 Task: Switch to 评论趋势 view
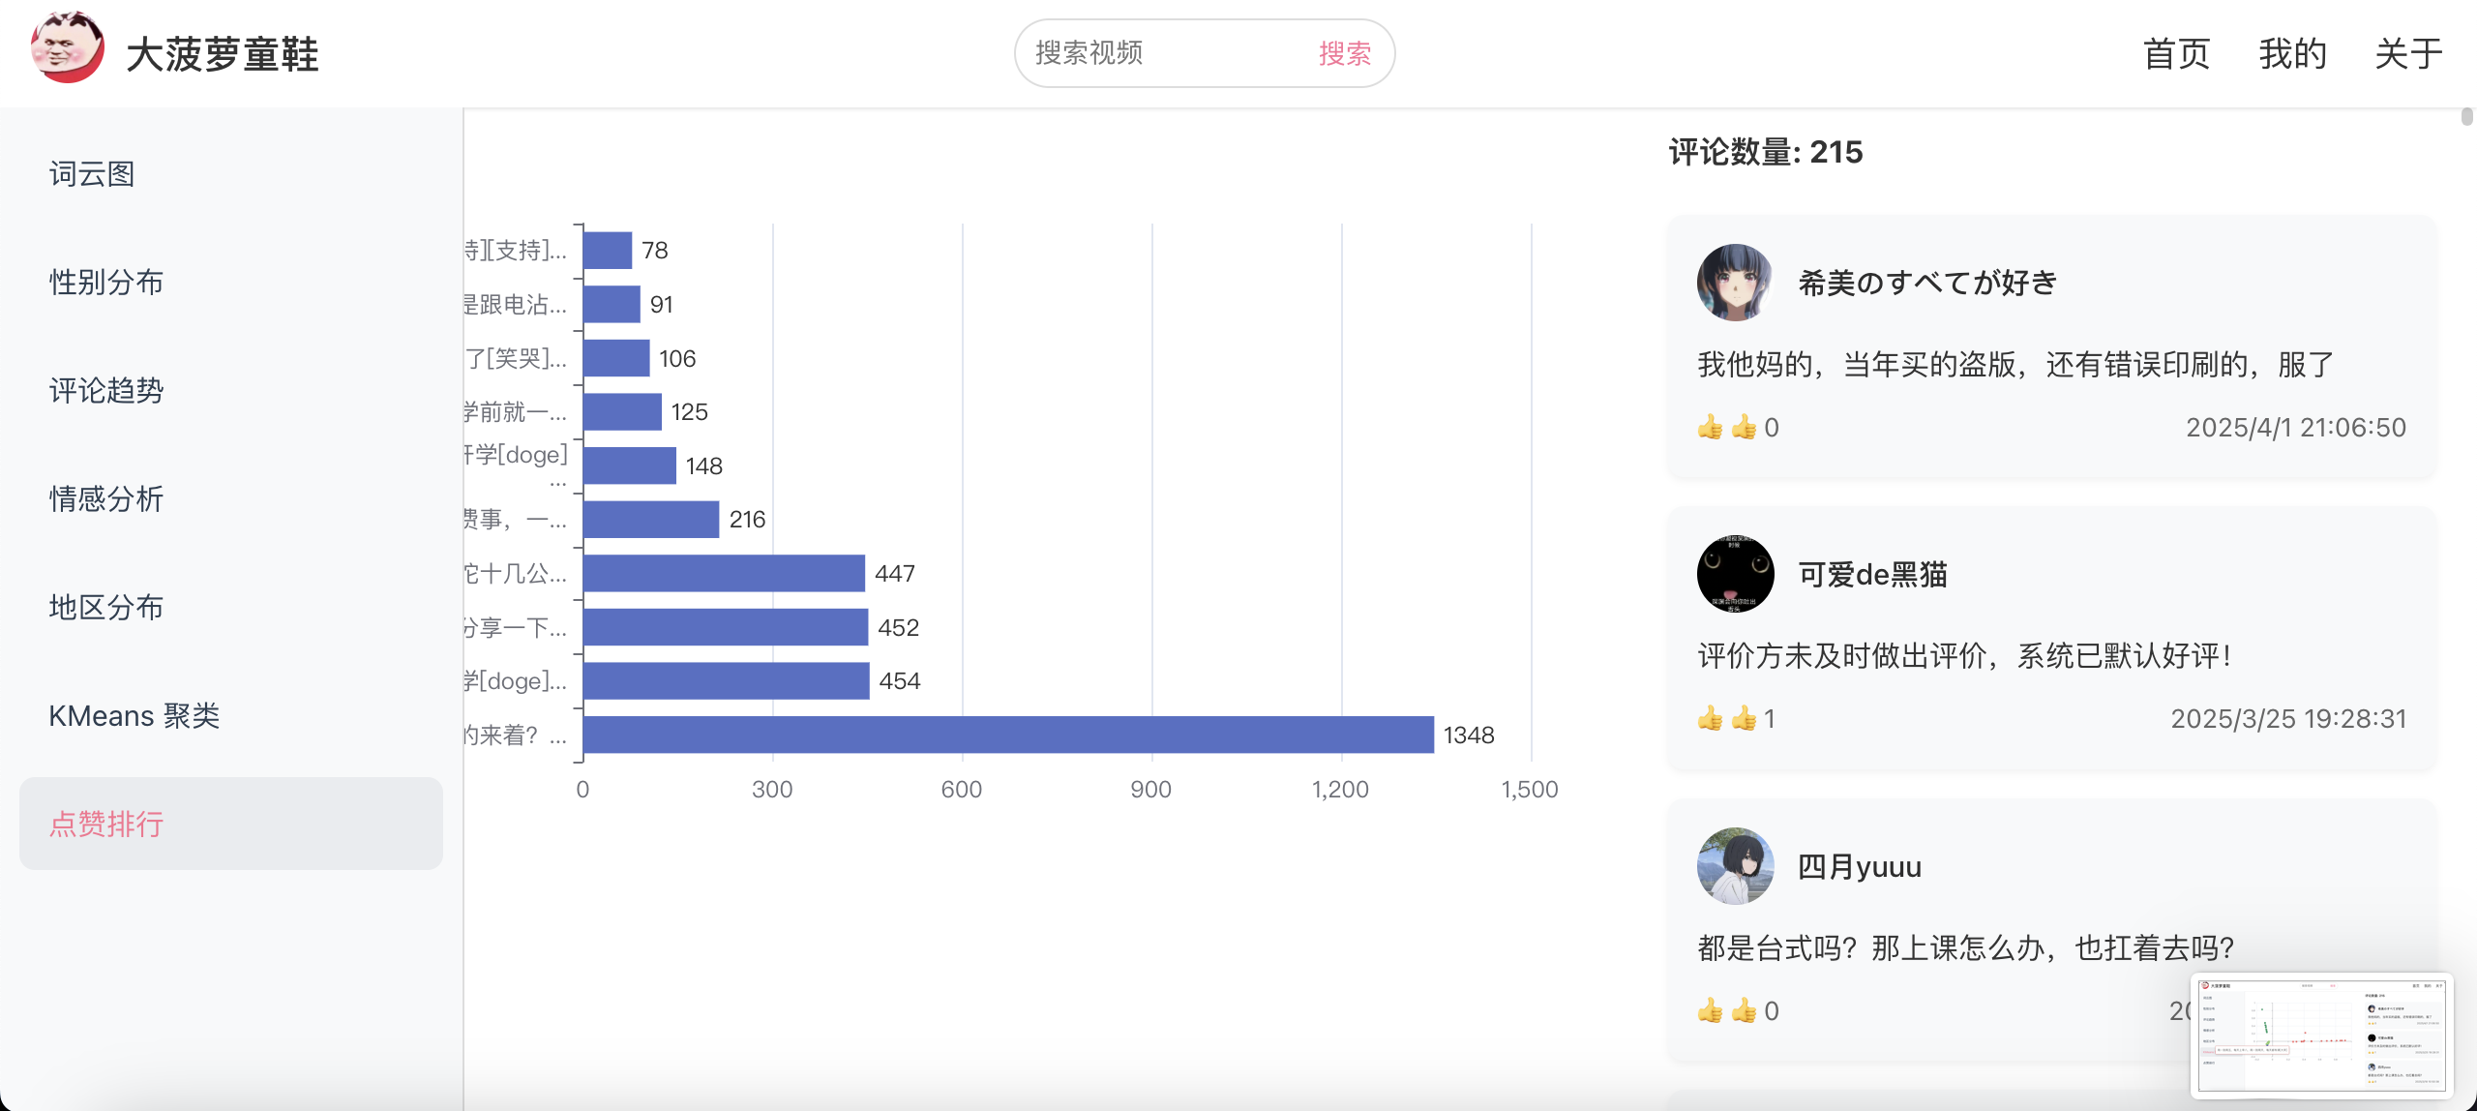coord(106,391)
